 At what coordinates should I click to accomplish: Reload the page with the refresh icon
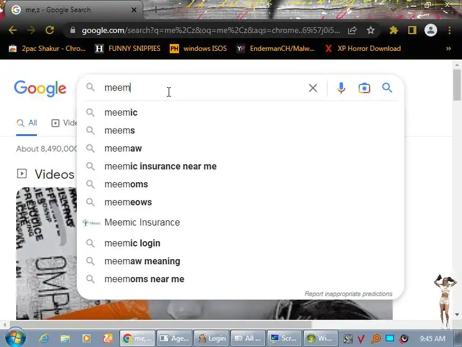(x=50, y=30)
